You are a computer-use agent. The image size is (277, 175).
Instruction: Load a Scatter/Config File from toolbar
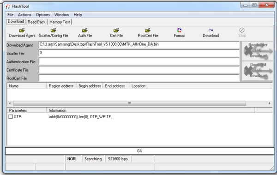[54, 33]
